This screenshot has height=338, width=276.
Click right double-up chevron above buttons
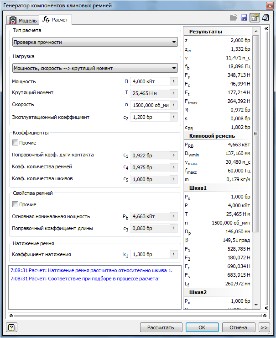point(265,316)
